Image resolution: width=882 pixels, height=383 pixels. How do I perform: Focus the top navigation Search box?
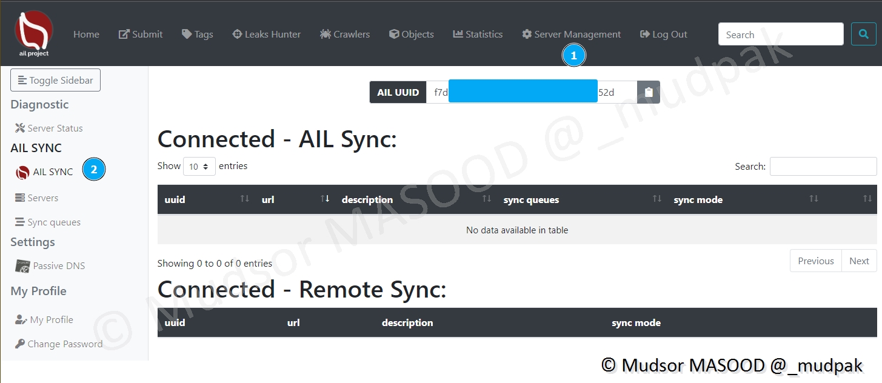(x=780, y=35)
